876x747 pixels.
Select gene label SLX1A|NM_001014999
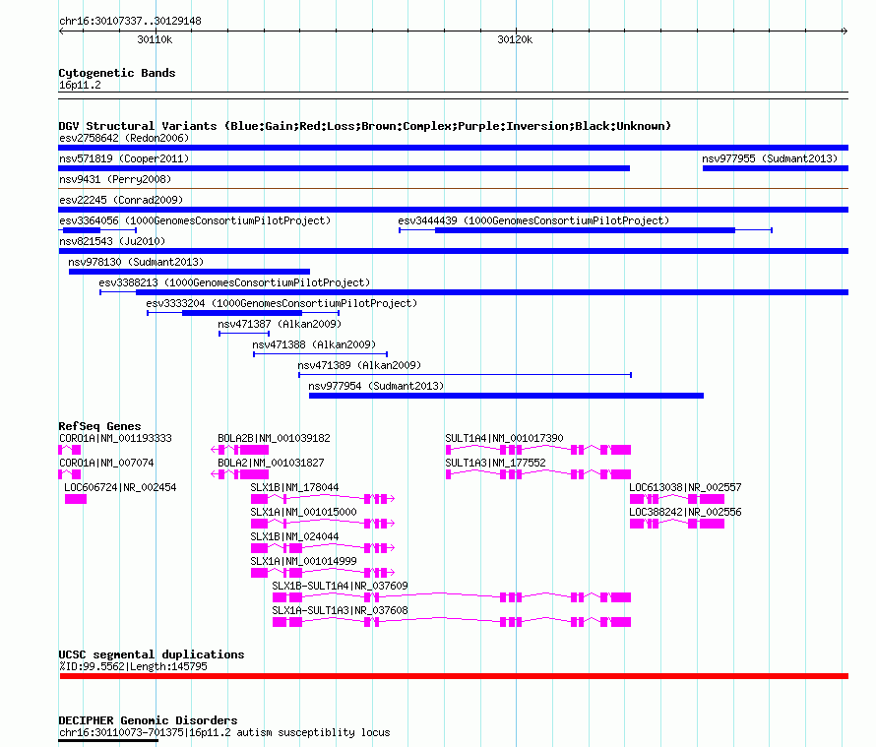[303, 562]
